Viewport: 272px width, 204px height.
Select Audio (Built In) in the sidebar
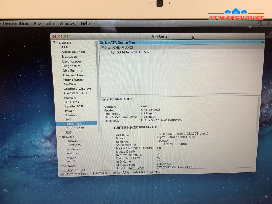tap(73, 52)
